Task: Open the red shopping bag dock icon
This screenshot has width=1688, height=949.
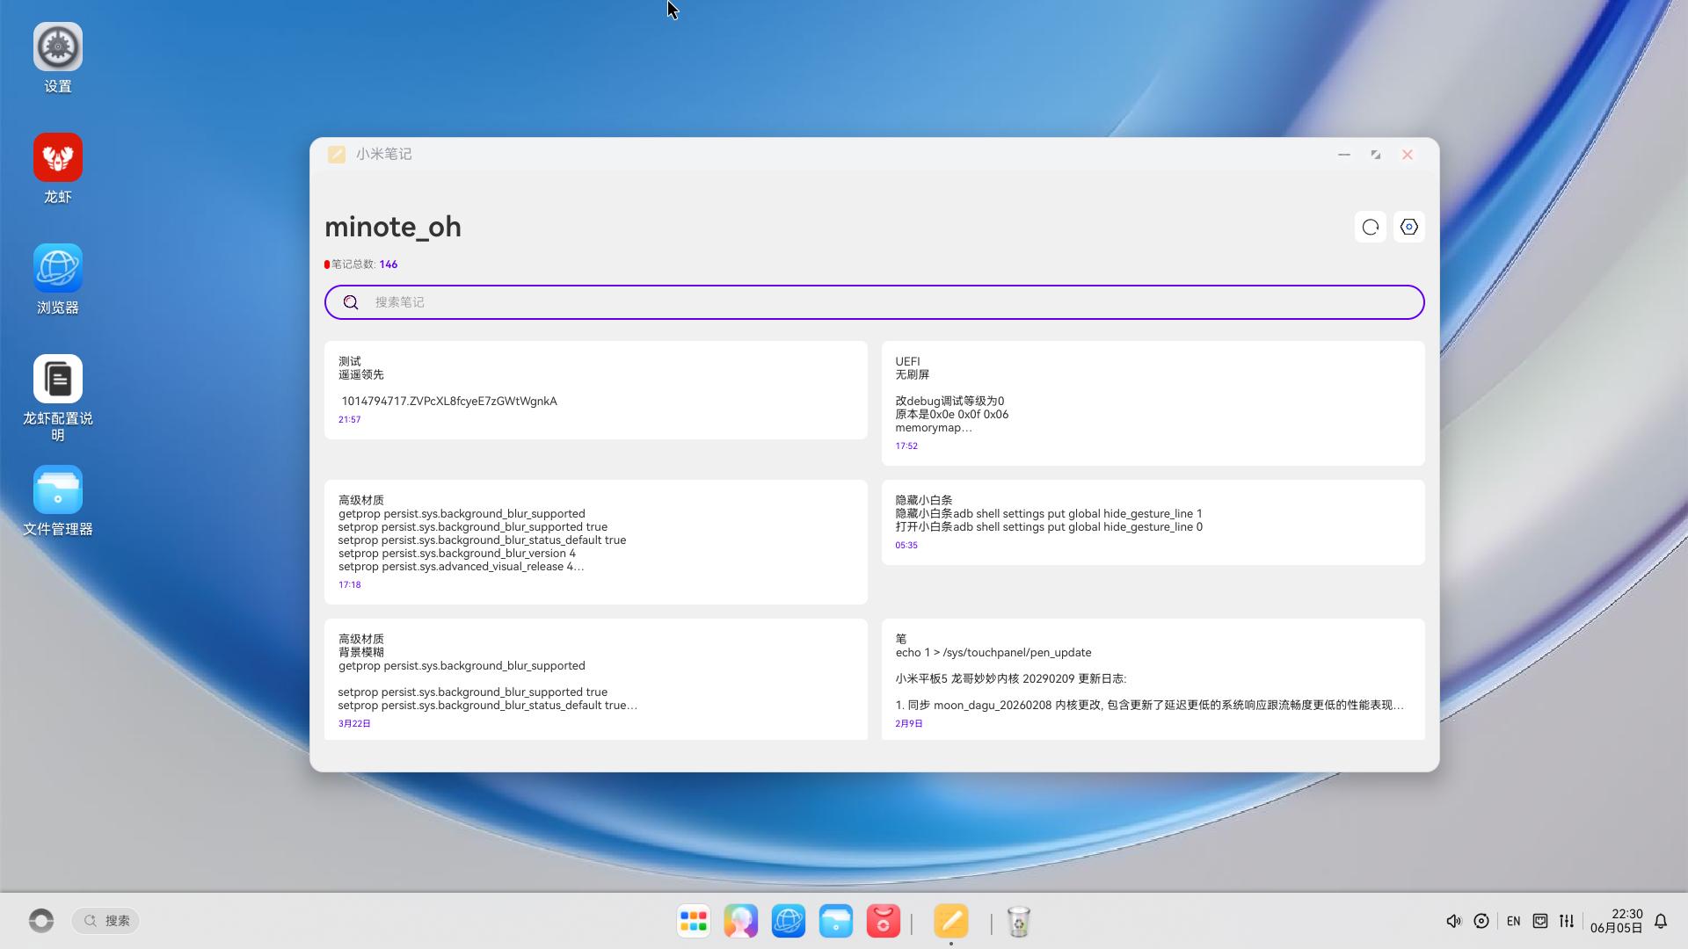Action: 884,921
